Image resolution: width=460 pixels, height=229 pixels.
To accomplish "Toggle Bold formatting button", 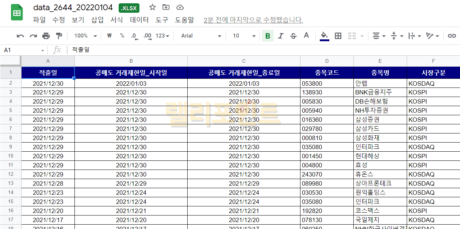I will click(268, 36).
